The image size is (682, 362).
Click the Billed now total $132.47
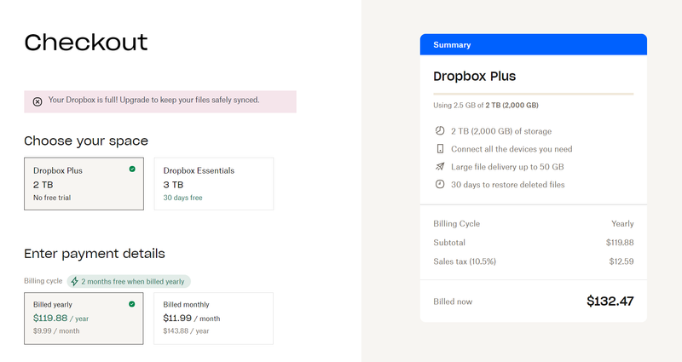pos(610,301)
